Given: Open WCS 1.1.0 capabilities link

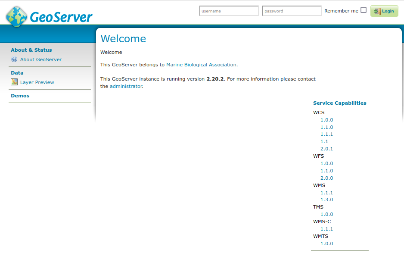Looking at the screenshot, I should coord(327,127).
